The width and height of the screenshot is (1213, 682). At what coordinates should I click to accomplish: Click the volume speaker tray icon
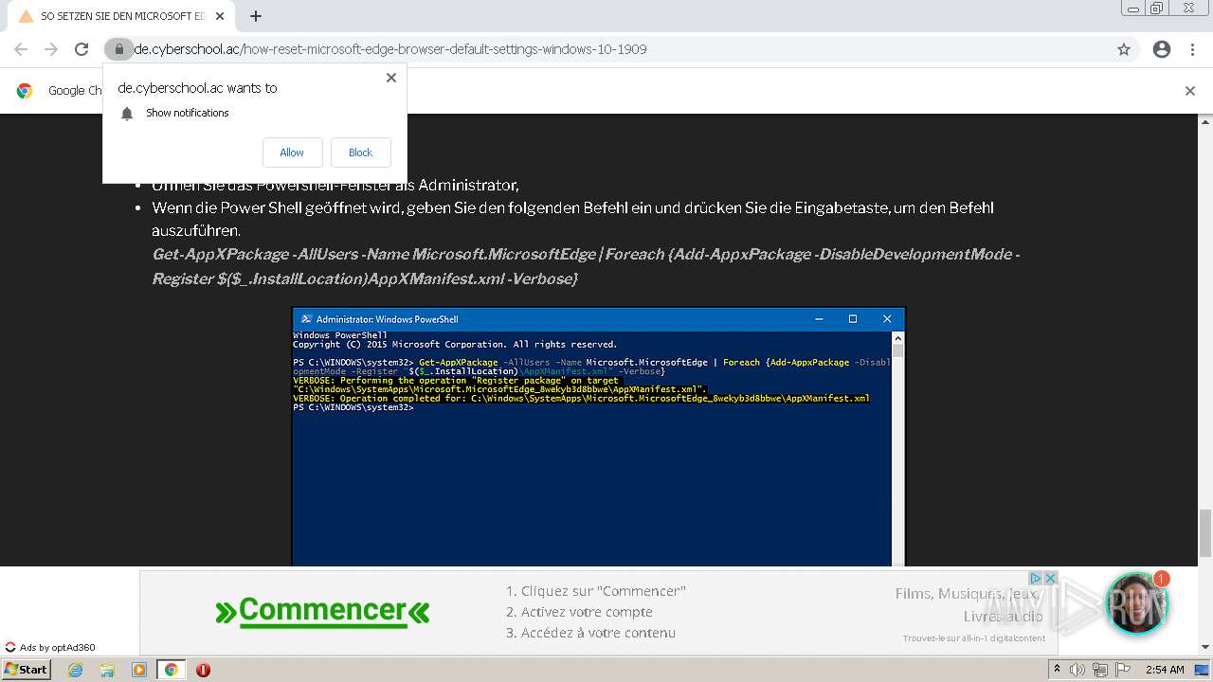(1077, 670)
